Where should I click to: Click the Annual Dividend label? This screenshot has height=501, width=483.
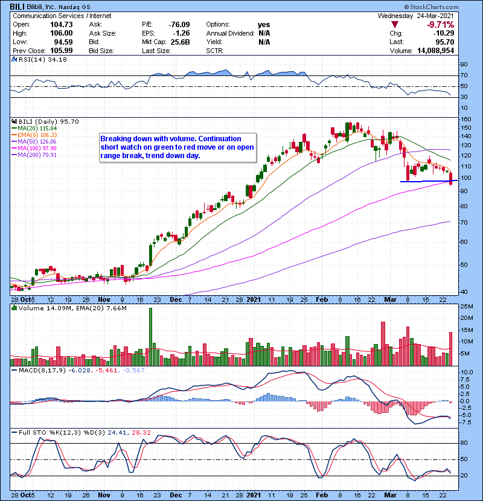pos(230,33)
